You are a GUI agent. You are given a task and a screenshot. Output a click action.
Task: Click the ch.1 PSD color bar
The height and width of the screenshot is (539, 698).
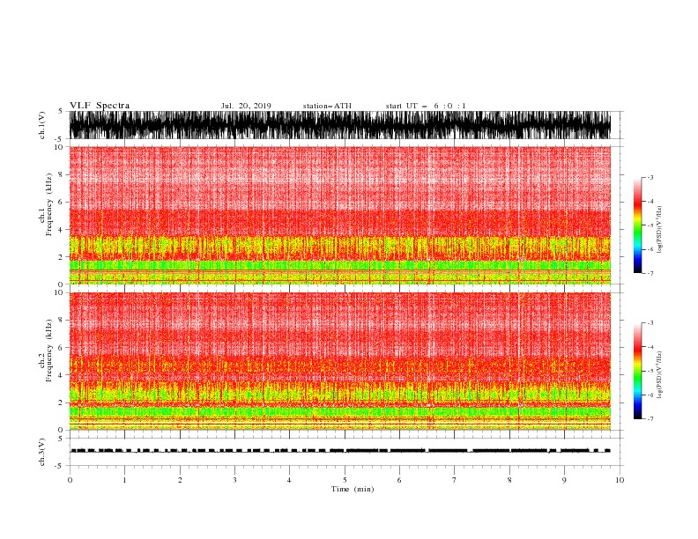pos(637,225)
